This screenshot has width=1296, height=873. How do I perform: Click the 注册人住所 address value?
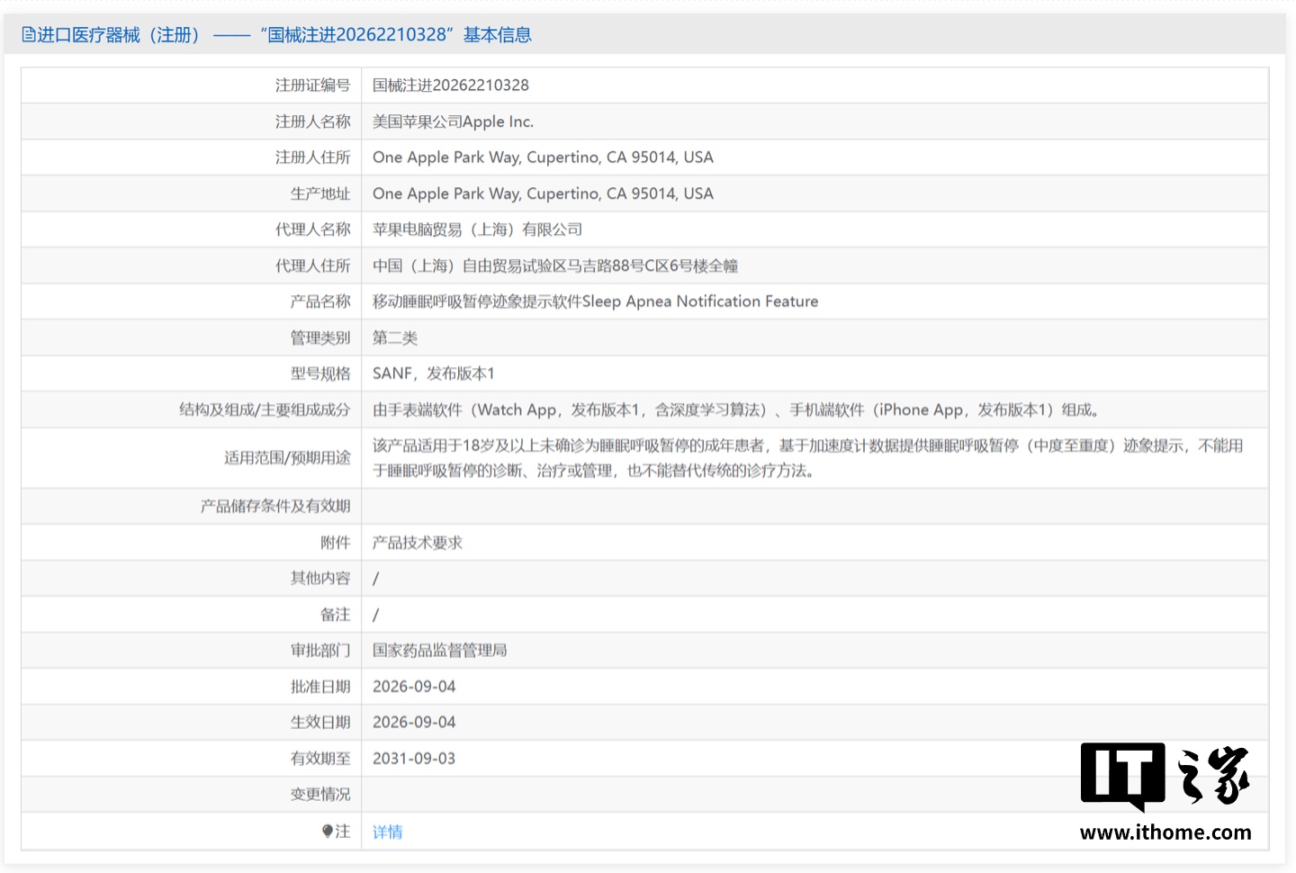click(x=543, y=157)
